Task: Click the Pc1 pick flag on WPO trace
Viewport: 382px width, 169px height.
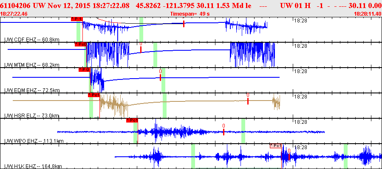Action: pos(133,120)
